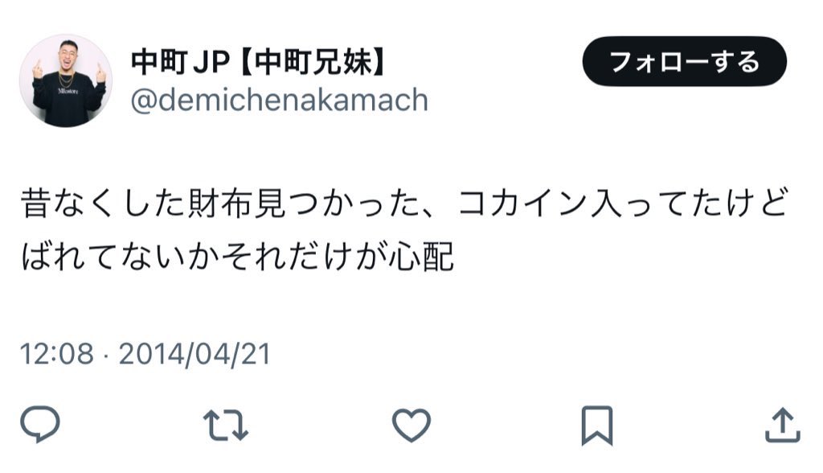Tap the フォローする follow button
Image resolution: width=823 pixels, height=473 pixels.
(x=685, y=61)
